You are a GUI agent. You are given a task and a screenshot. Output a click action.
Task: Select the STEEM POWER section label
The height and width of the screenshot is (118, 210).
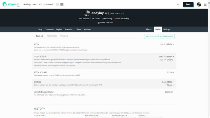pyautogui.click(x=40, y=57)
